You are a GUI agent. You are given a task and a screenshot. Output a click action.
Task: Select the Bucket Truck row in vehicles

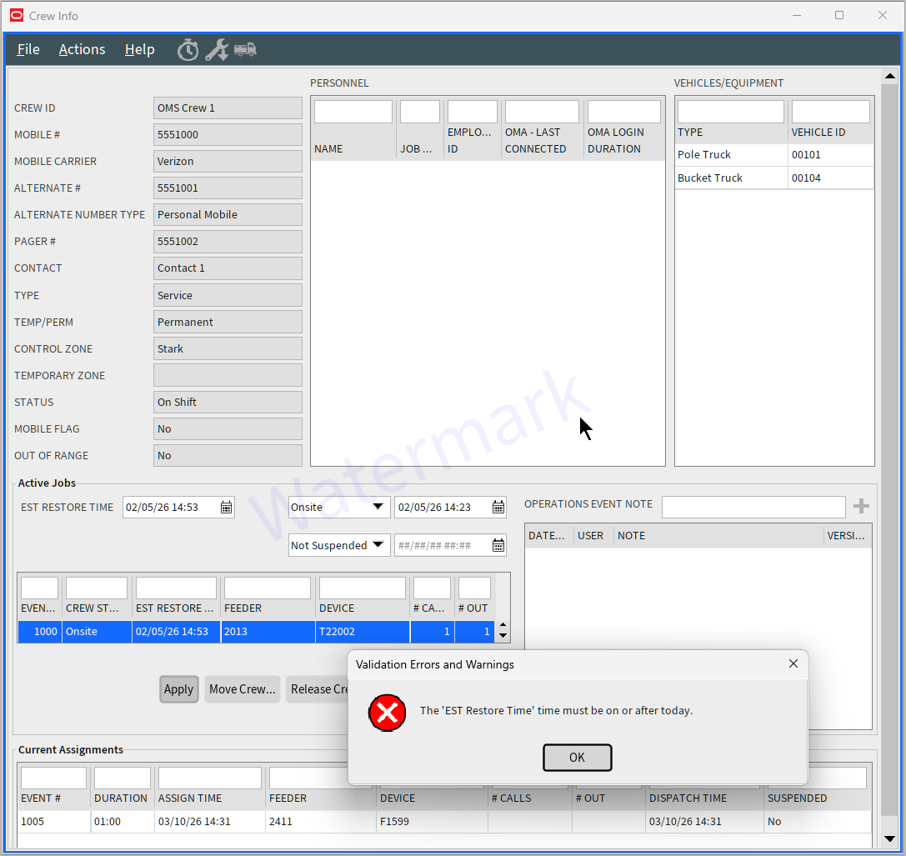(x=730, y=178)
